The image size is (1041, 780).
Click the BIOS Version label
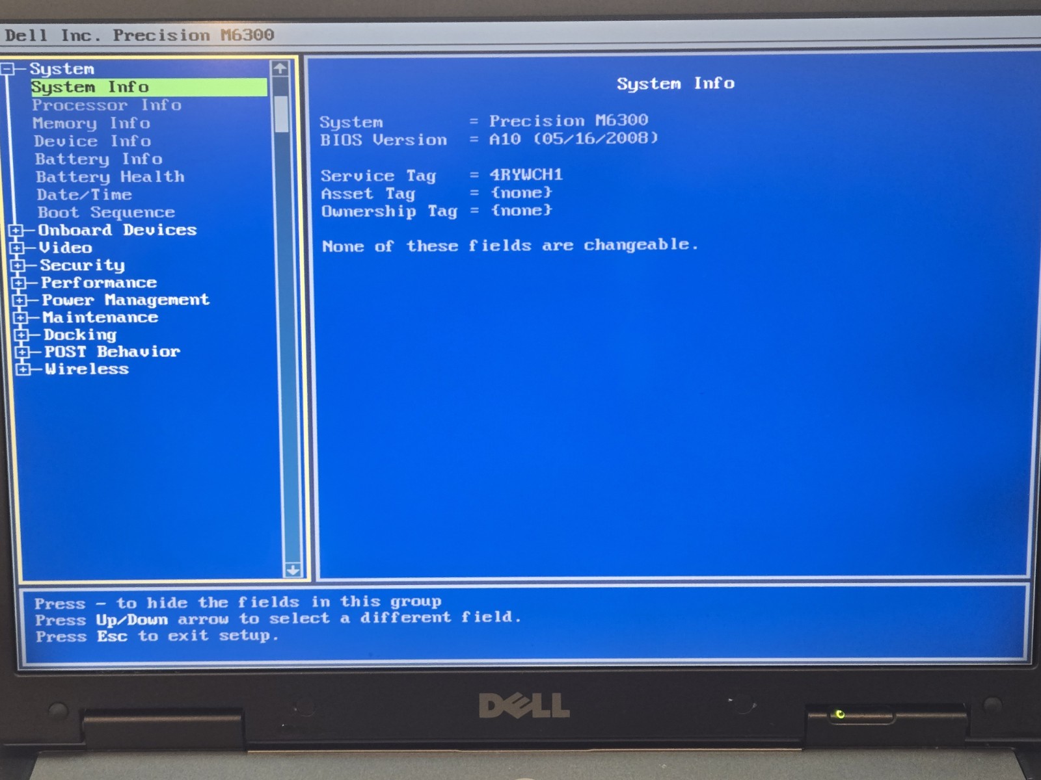point(383,140)
